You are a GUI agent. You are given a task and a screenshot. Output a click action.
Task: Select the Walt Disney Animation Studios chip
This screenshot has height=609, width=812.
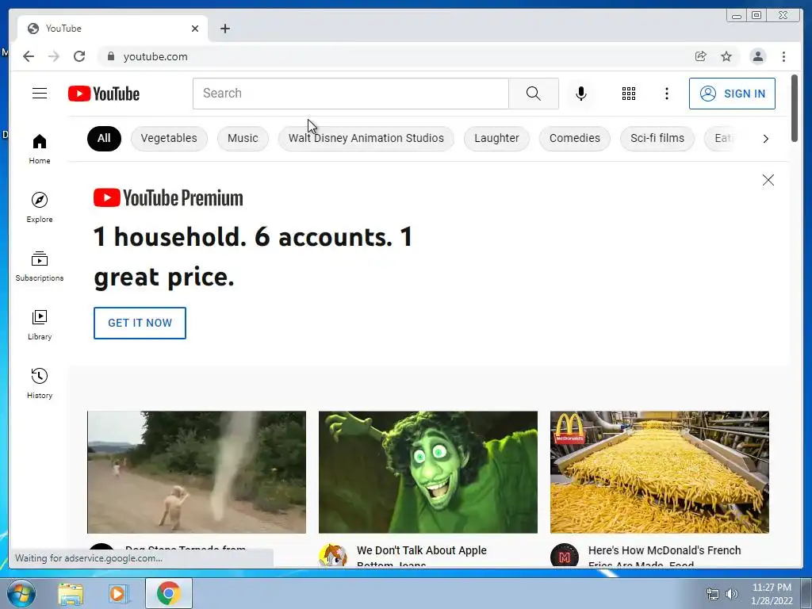click(366, 138)
